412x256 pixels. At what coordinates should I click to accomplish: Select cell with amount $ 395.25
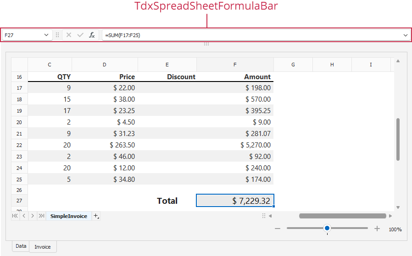coord(235,111)
